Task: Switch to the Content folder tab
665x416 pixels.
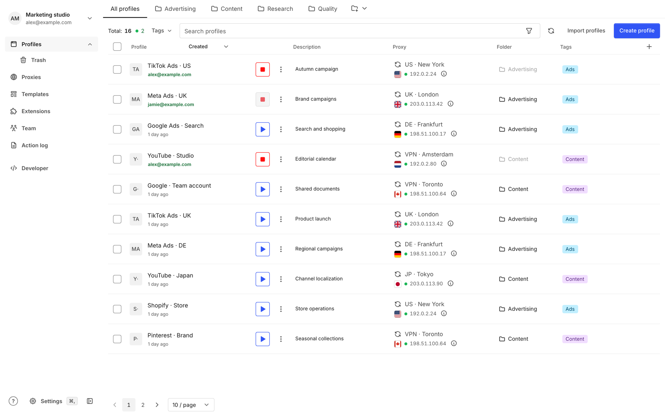Action: point(227,9)
